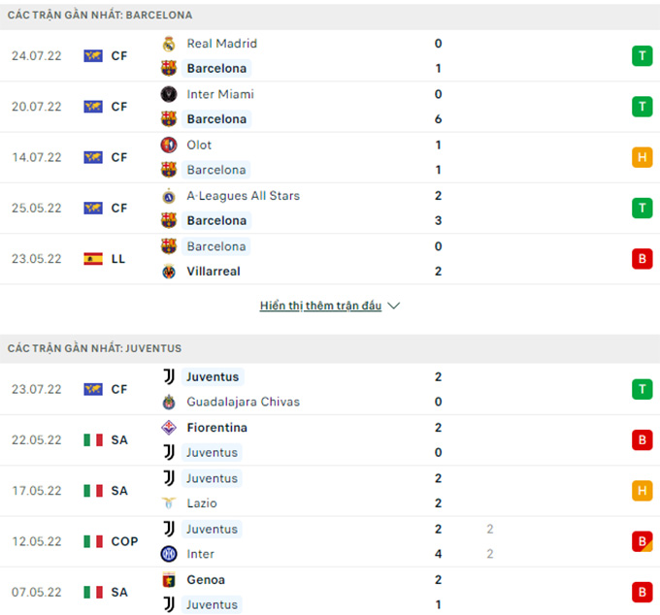Click the Guadalajara Chivas team name

[244, 403]
